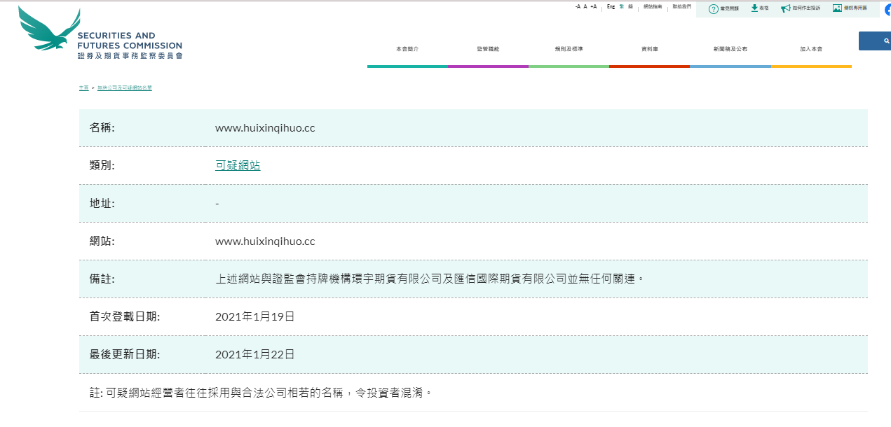Reset font size with middle A
891x427 pixels.
click(585, 6)
